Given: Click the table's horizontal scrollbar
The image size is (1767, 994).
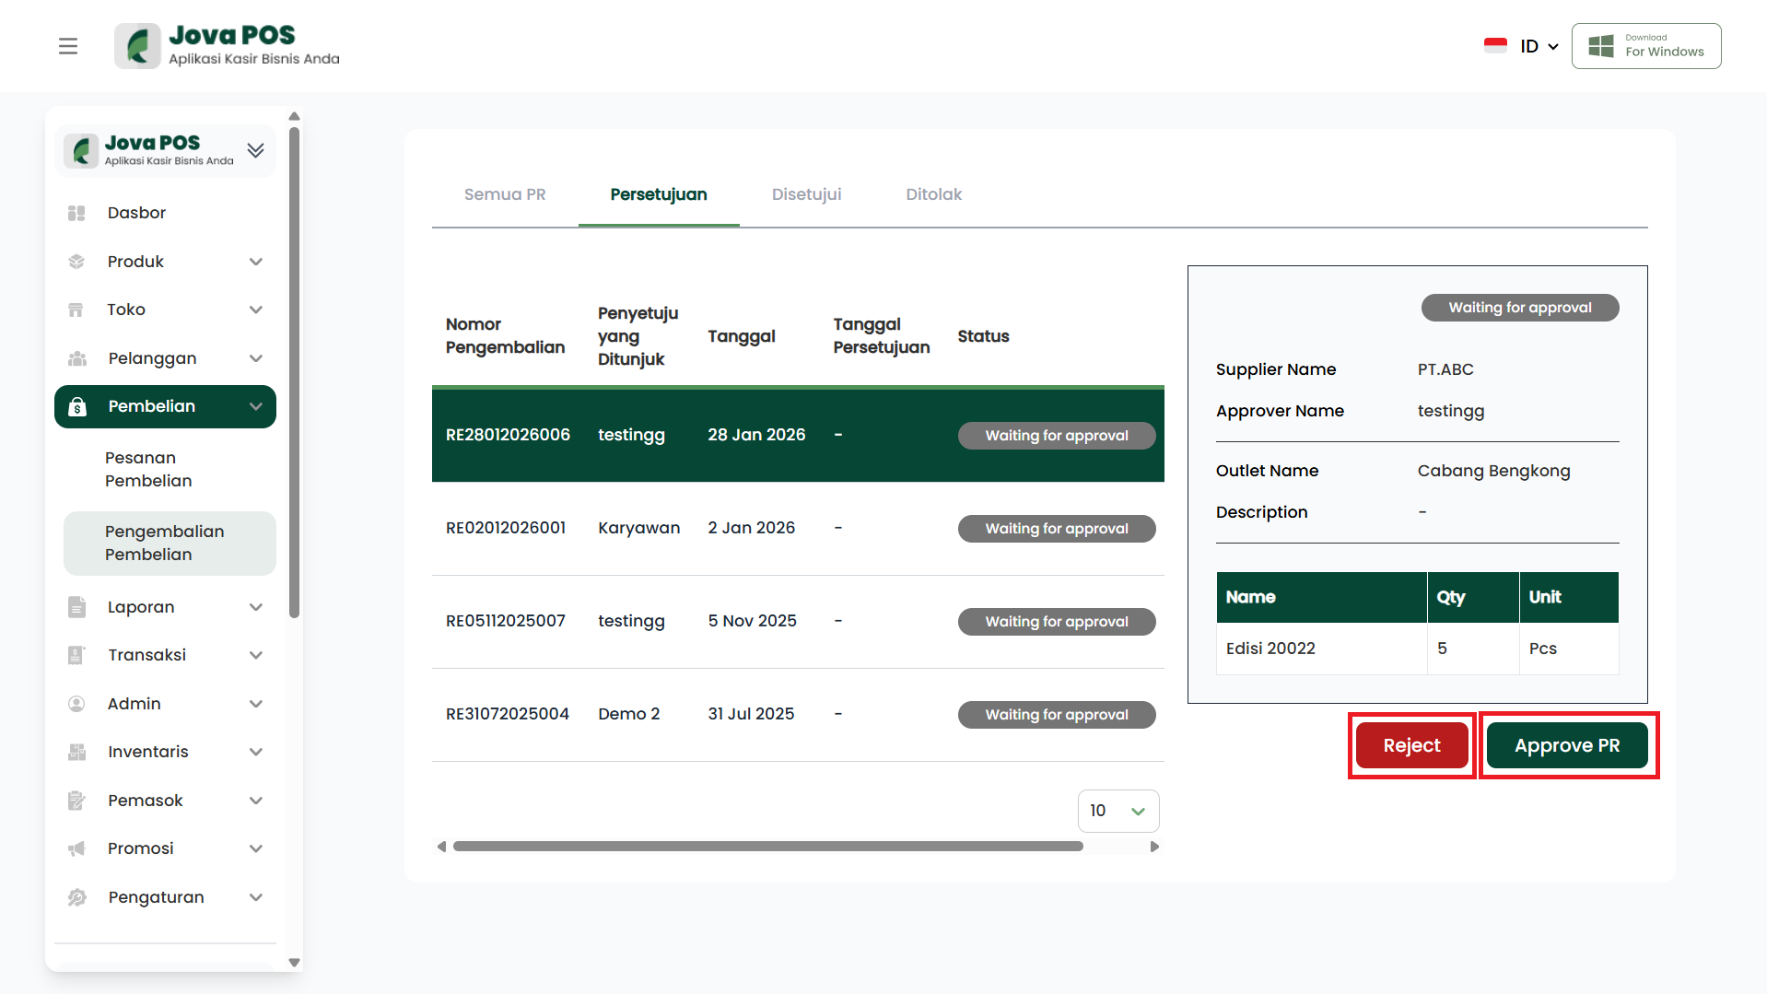Looking at the screenshot, I should click(x=767, y=847).
